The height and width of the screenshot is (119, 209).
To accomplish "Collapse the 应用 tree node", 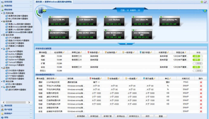I will point(2,49).
